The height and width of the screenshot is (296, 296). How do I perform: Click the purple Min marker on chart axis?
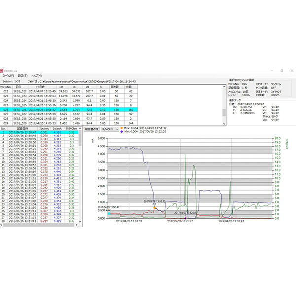pyautogui.click(x=185, y=218)
